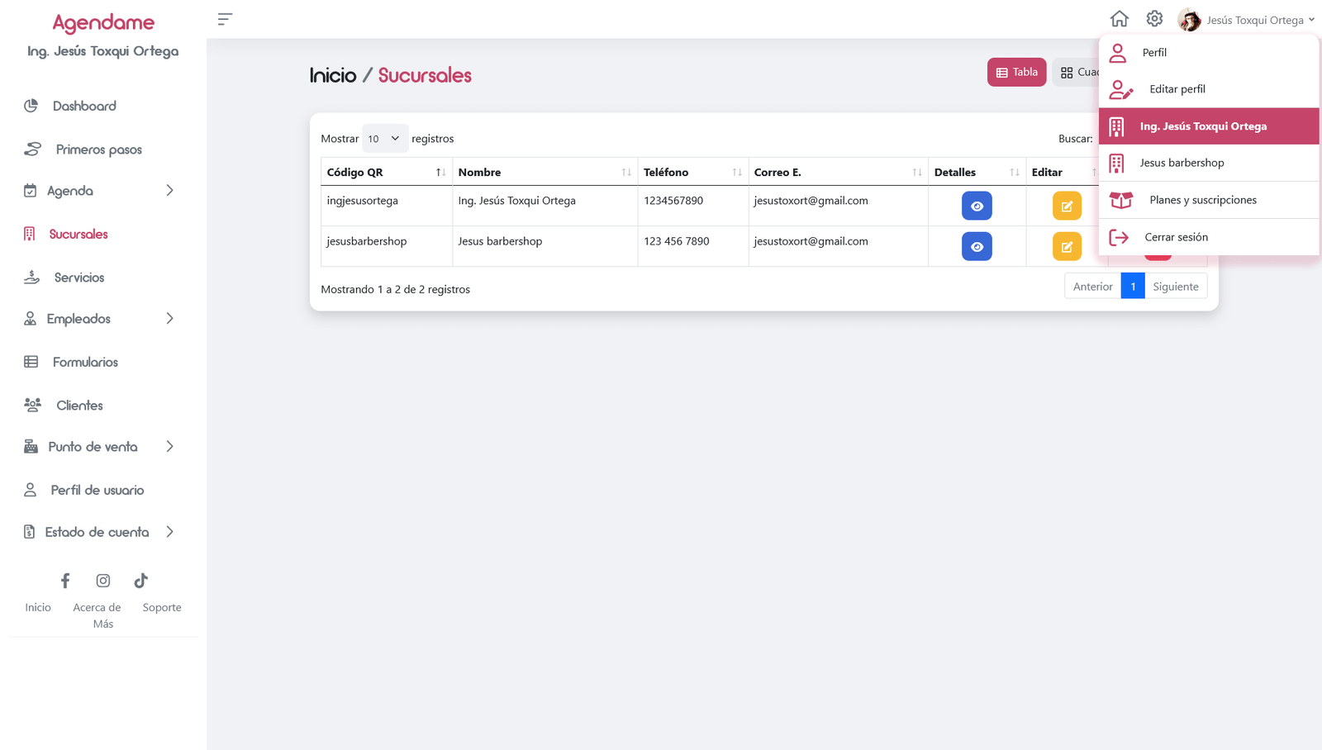Screen dimensions: 1322x750
Task: Open the Instagram social icon
Action: [x=103, y=581]
